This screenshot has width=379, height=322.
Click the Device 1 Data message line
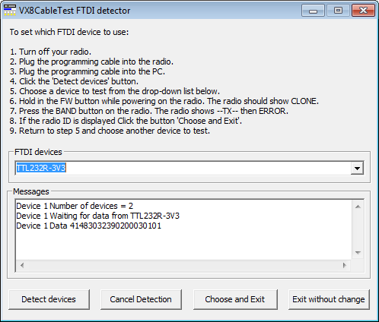pos(88,226)
